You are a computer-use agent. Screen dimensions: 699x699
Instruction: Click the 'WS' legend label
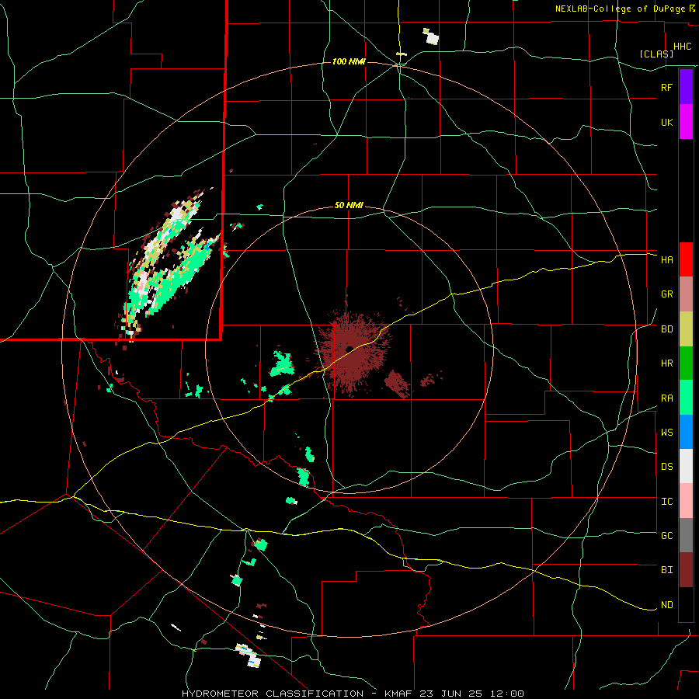pos(666,432)
